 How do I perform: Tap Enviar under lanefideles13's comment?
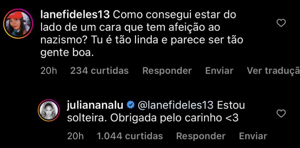pyautogui.click(x=219, y=71)
